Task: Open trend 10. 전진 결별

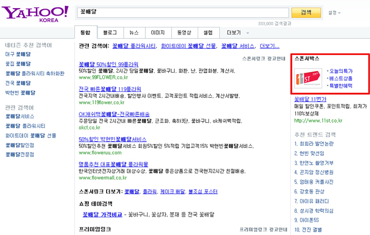Action: (x=308, y=230)
